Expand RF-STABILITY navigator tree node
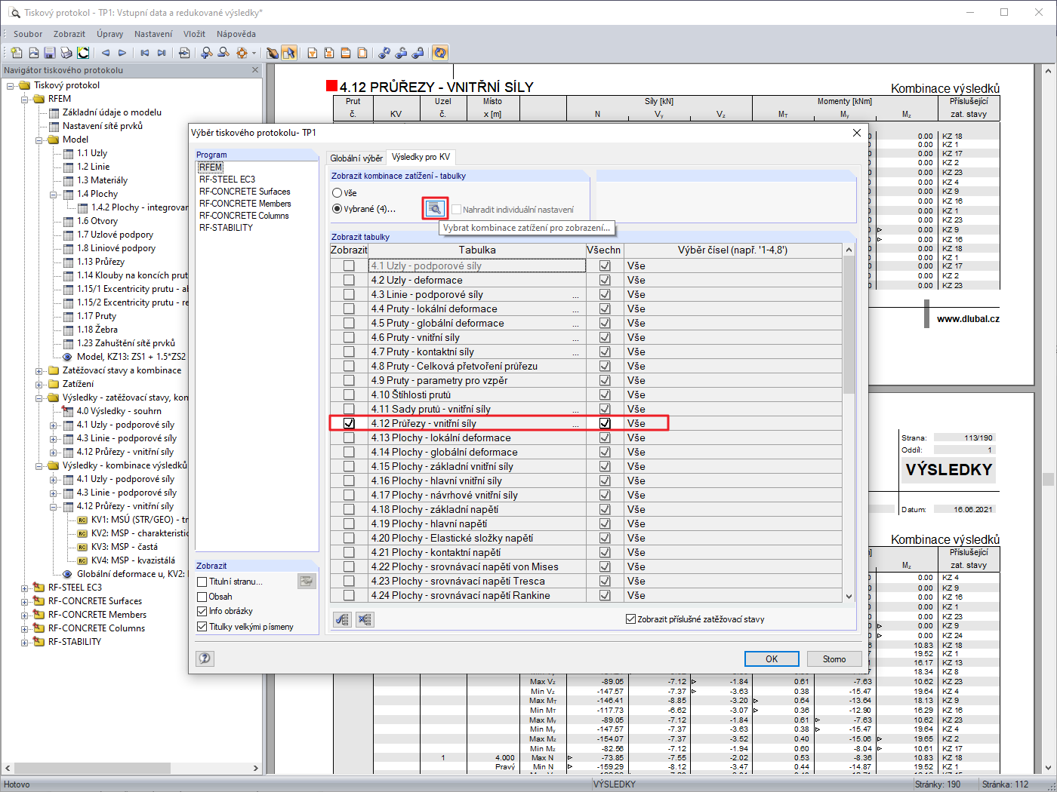 pyautogui.click(x=25, y=643)
